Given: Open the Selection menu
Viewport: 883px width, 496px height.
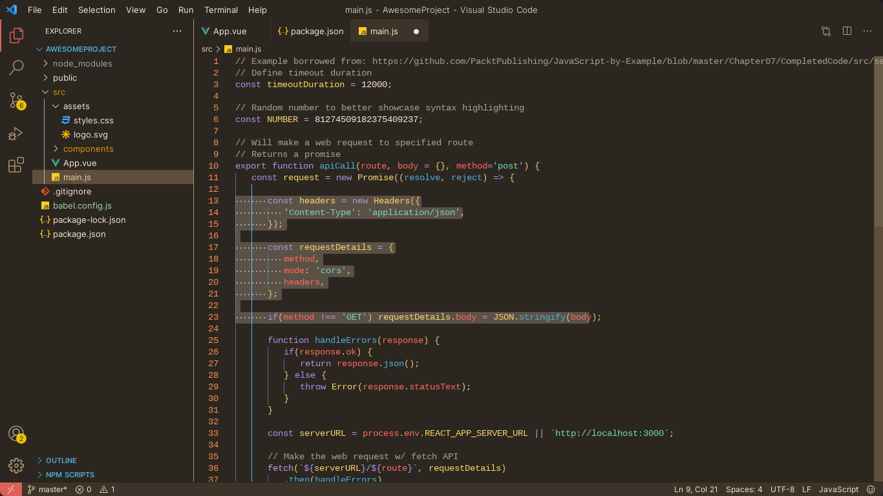Looking at the screenshot, I should (96, 10).
